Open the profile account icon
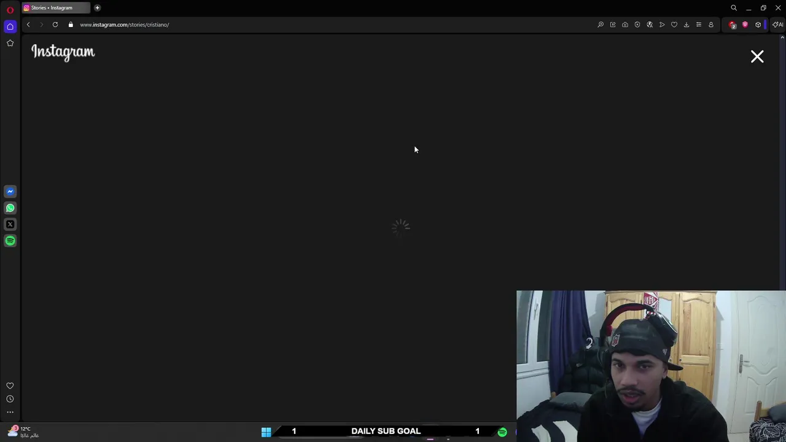The width and height of the screenshot is (786, 442). click(x=711, y=25)
